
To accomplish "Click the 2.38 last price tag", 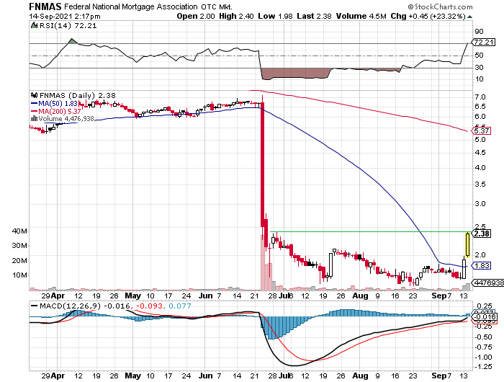I will (481, 234).
